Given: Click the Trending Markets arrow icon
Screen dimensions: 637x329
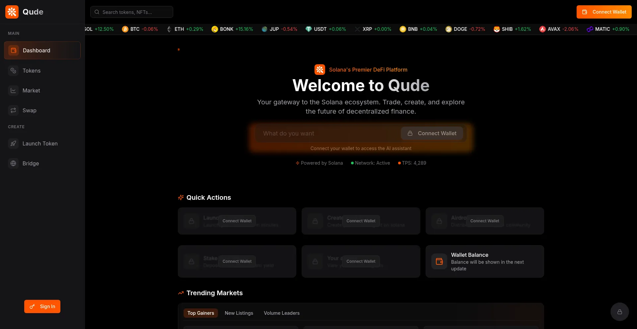Looking at the screenshot, I should (181, 293).
